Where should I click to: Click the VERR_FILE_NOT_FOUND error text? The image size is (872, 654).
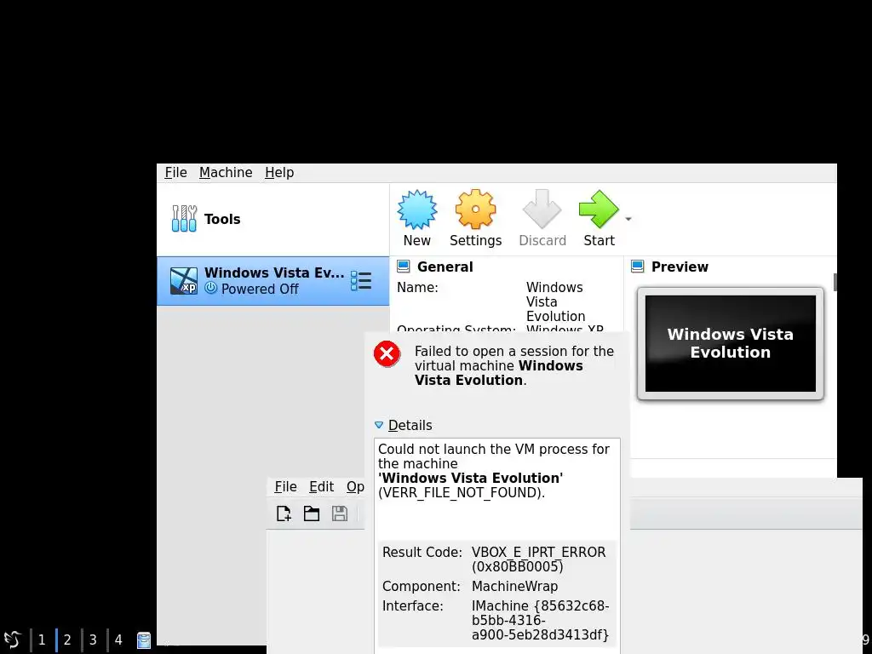tap(462, 493)
